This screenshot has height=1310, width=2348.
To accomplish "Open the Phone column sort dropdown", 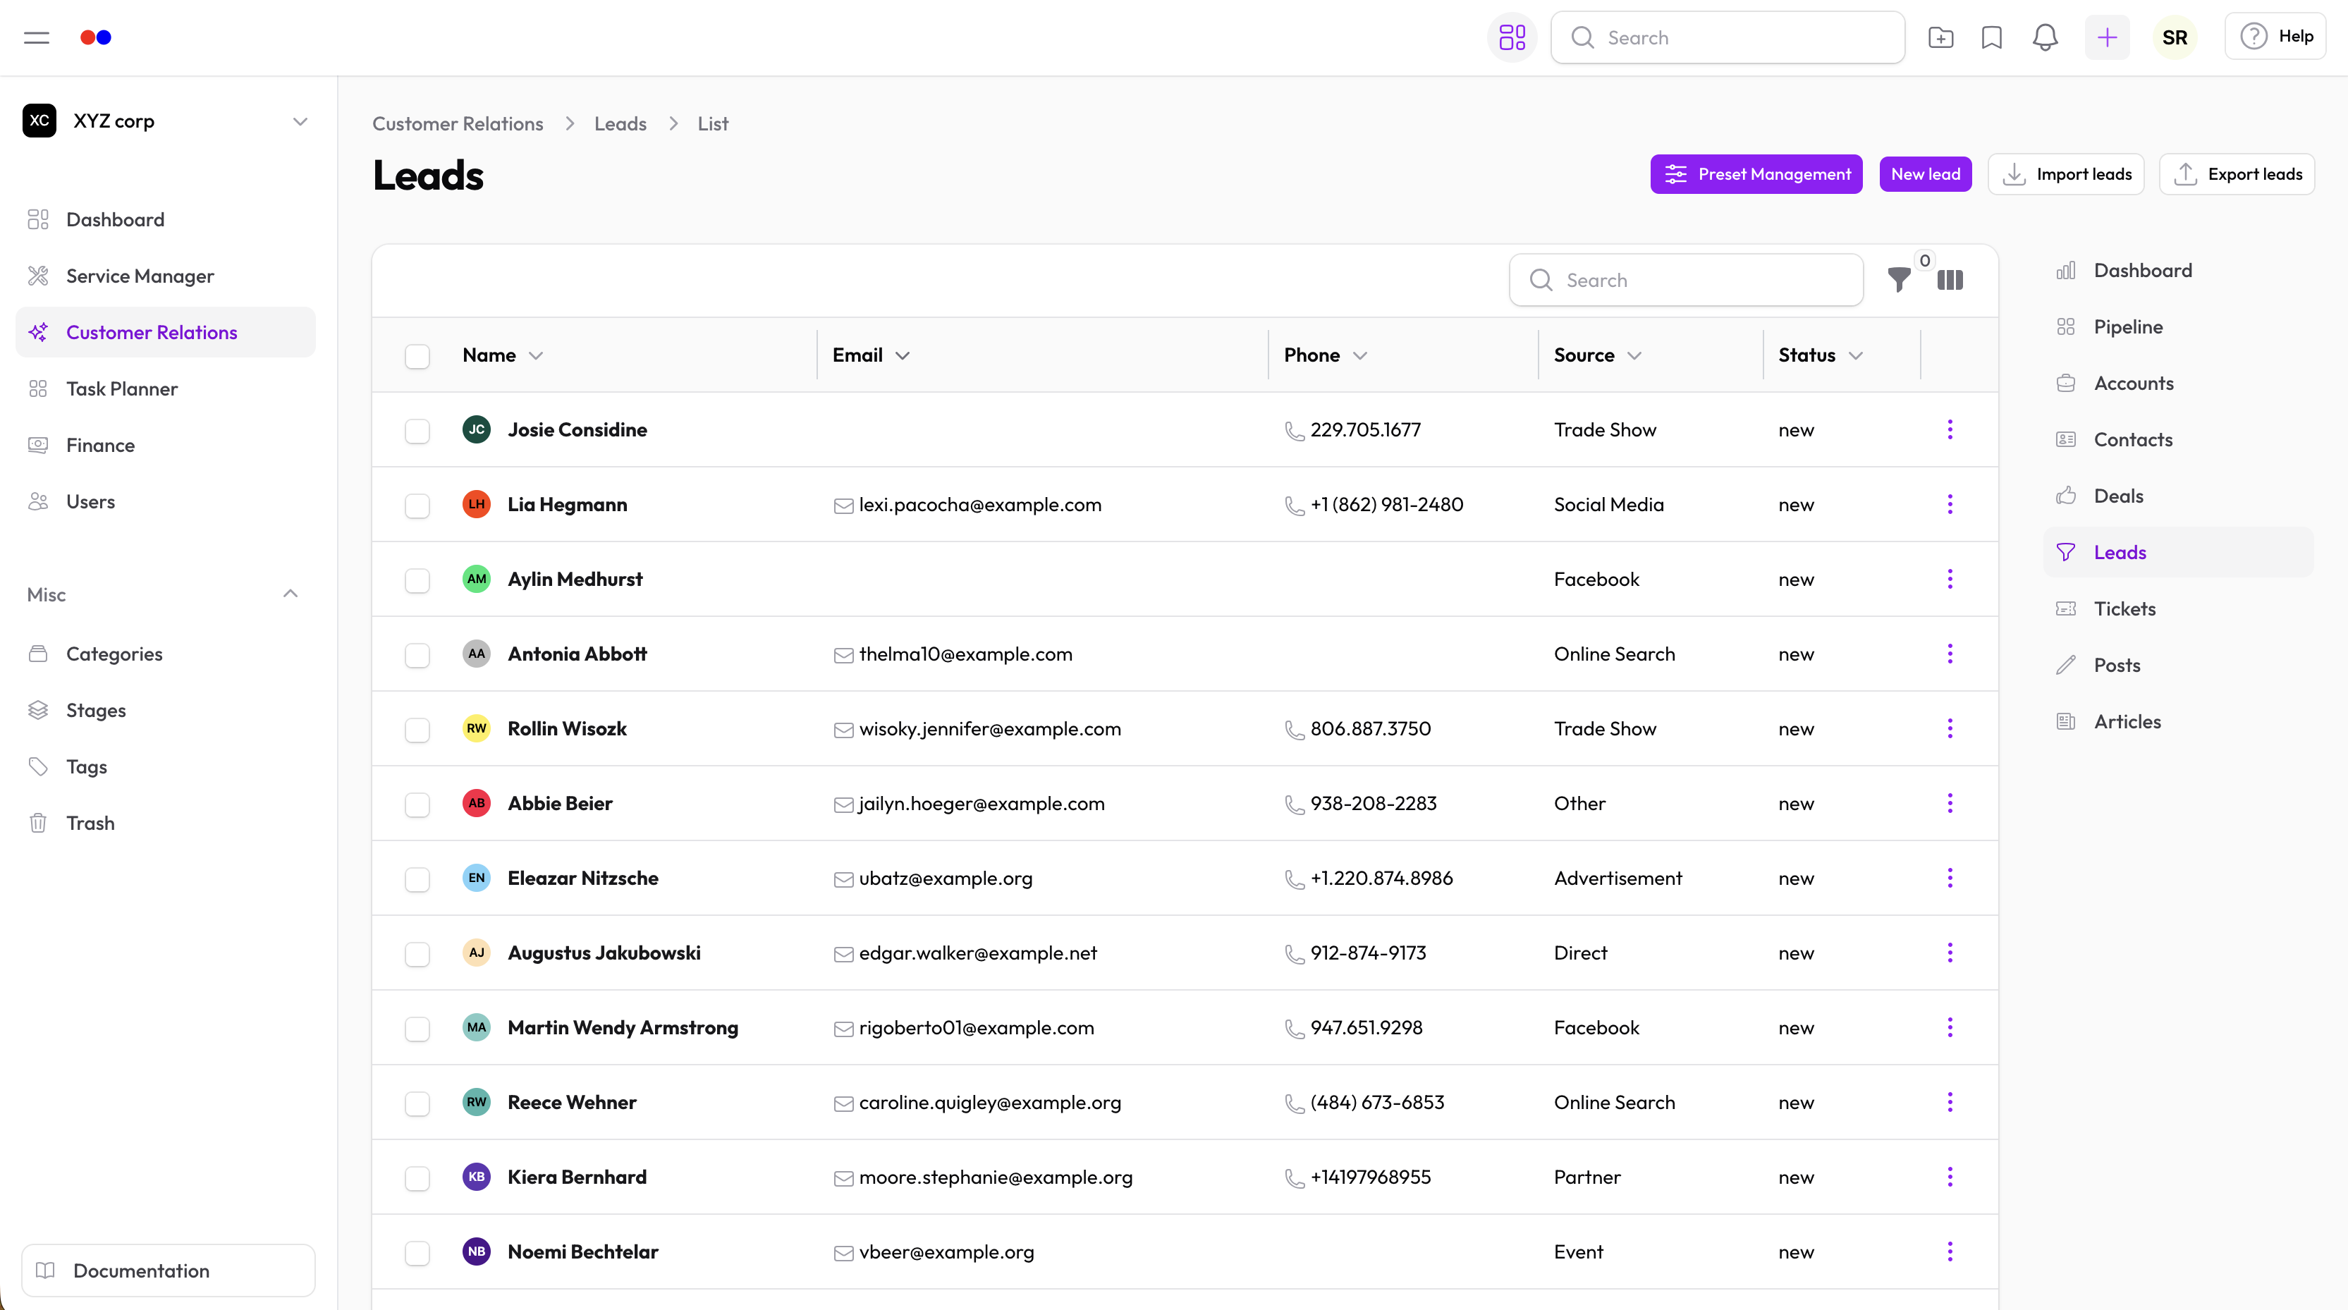I will (1360, 355).
